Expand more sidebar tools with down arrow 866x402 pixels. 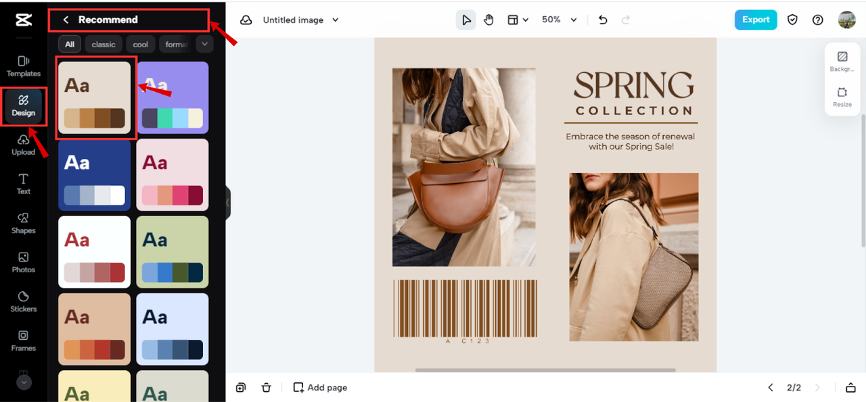click(24, 382)
